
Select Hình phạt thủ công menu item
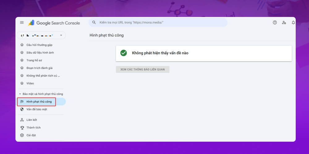tap(39, 102)
